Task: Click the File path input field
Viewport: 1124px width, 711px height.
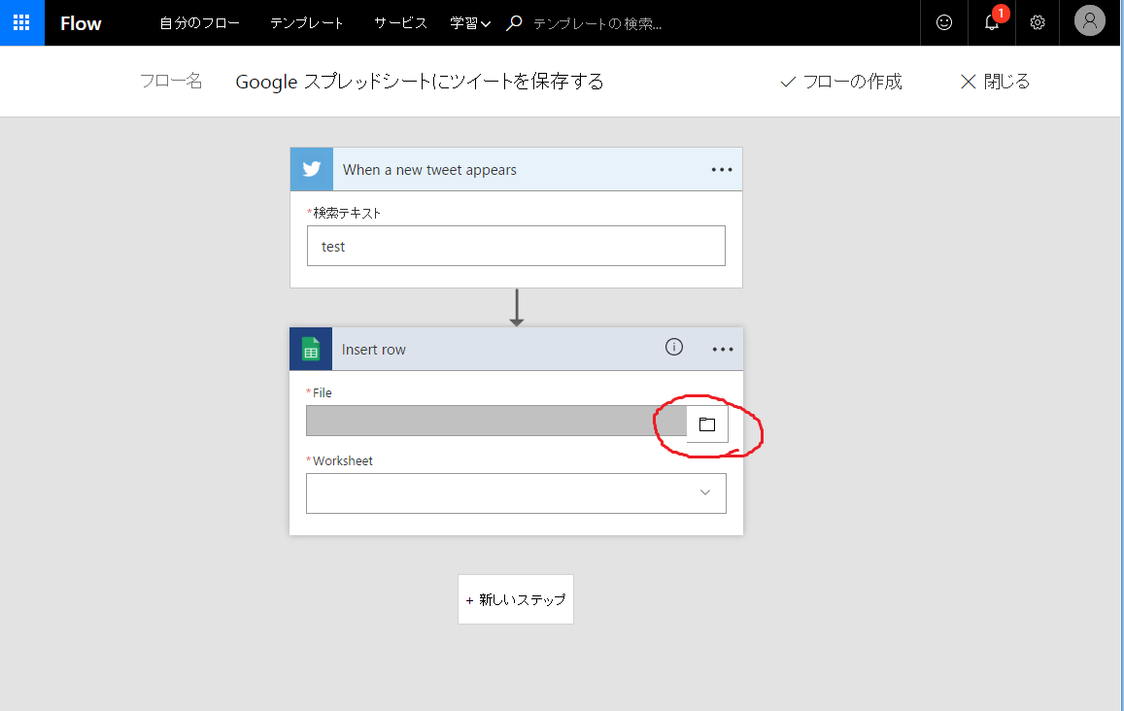Action: coord(496,421)
